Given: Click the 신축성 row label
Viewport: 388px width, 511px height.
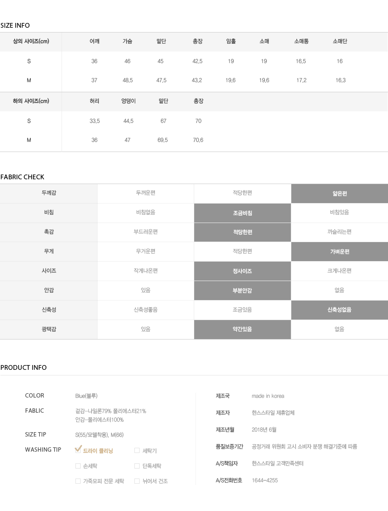Looking at the screenshot, I should coord(49,310).
